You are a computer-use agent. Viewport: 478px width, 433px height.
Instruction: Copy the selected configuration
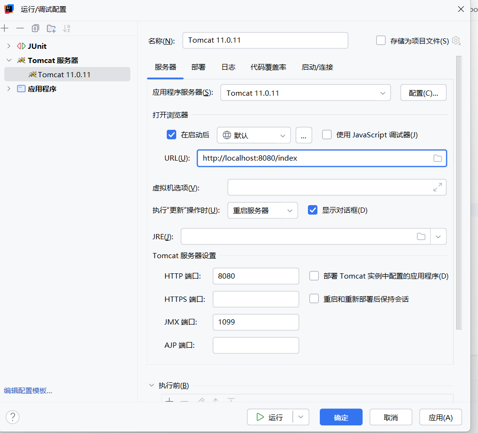click(x=36, y=28)
